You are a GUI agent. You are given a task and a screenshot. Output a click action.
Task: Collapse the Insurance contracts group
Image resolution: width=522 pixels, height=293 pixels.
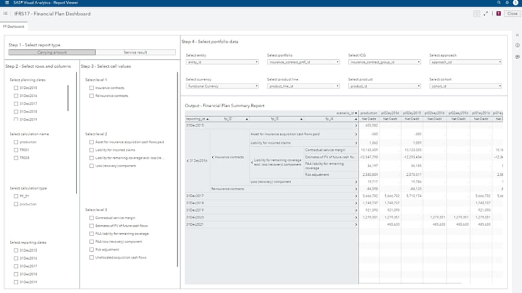(x=213, y=157)
